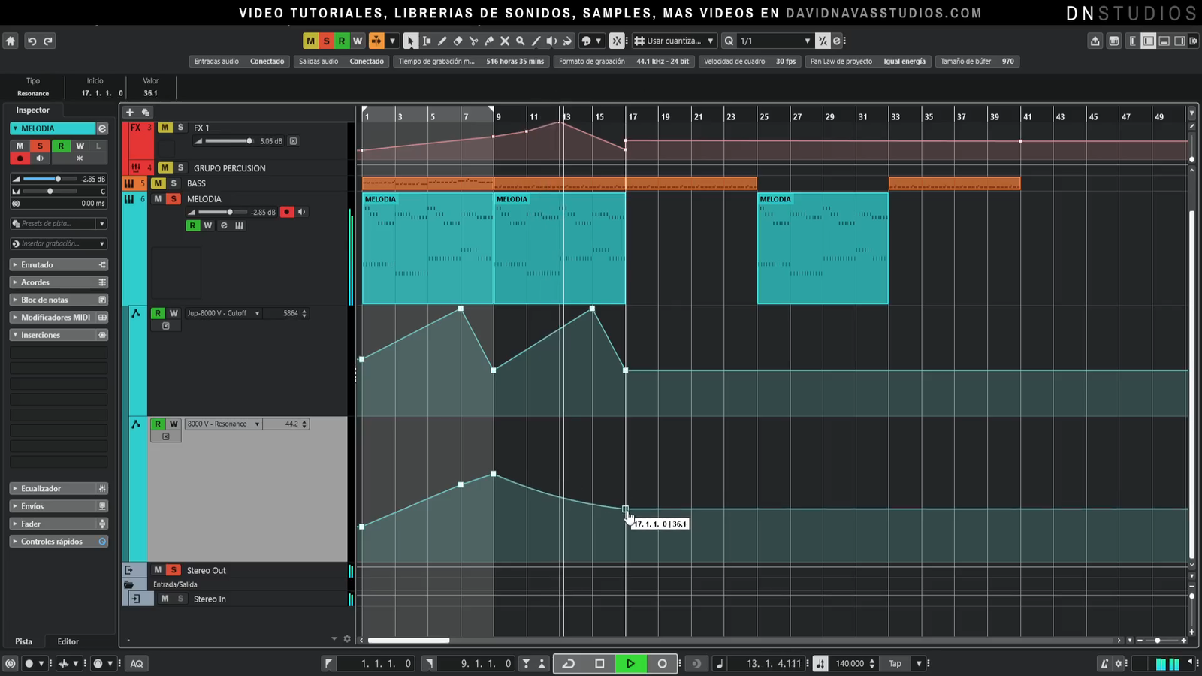Viewport: 1202px width, 676px height.
Task: Select the Zoom magnifier tool
Action: [x=520, y=41]
